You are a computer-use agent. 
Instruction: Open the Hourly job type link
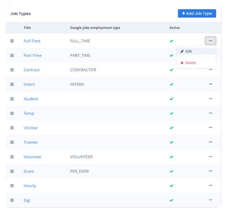(x=30, y=186)
